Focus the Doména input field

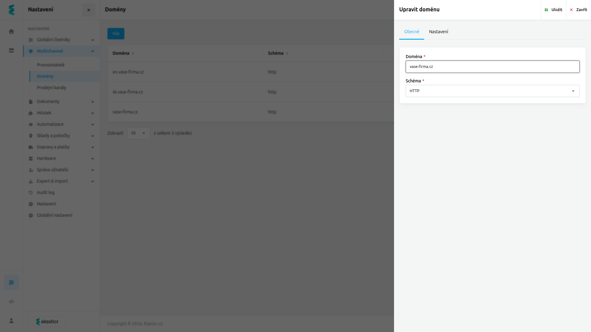[492, 67]
